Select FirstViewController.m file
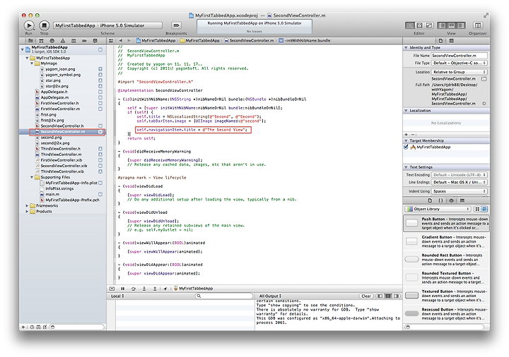Screen dimensions: 509x357 point(60,109)
